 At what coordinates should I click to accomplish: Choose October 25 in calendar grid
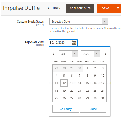(x=56, y=98)
